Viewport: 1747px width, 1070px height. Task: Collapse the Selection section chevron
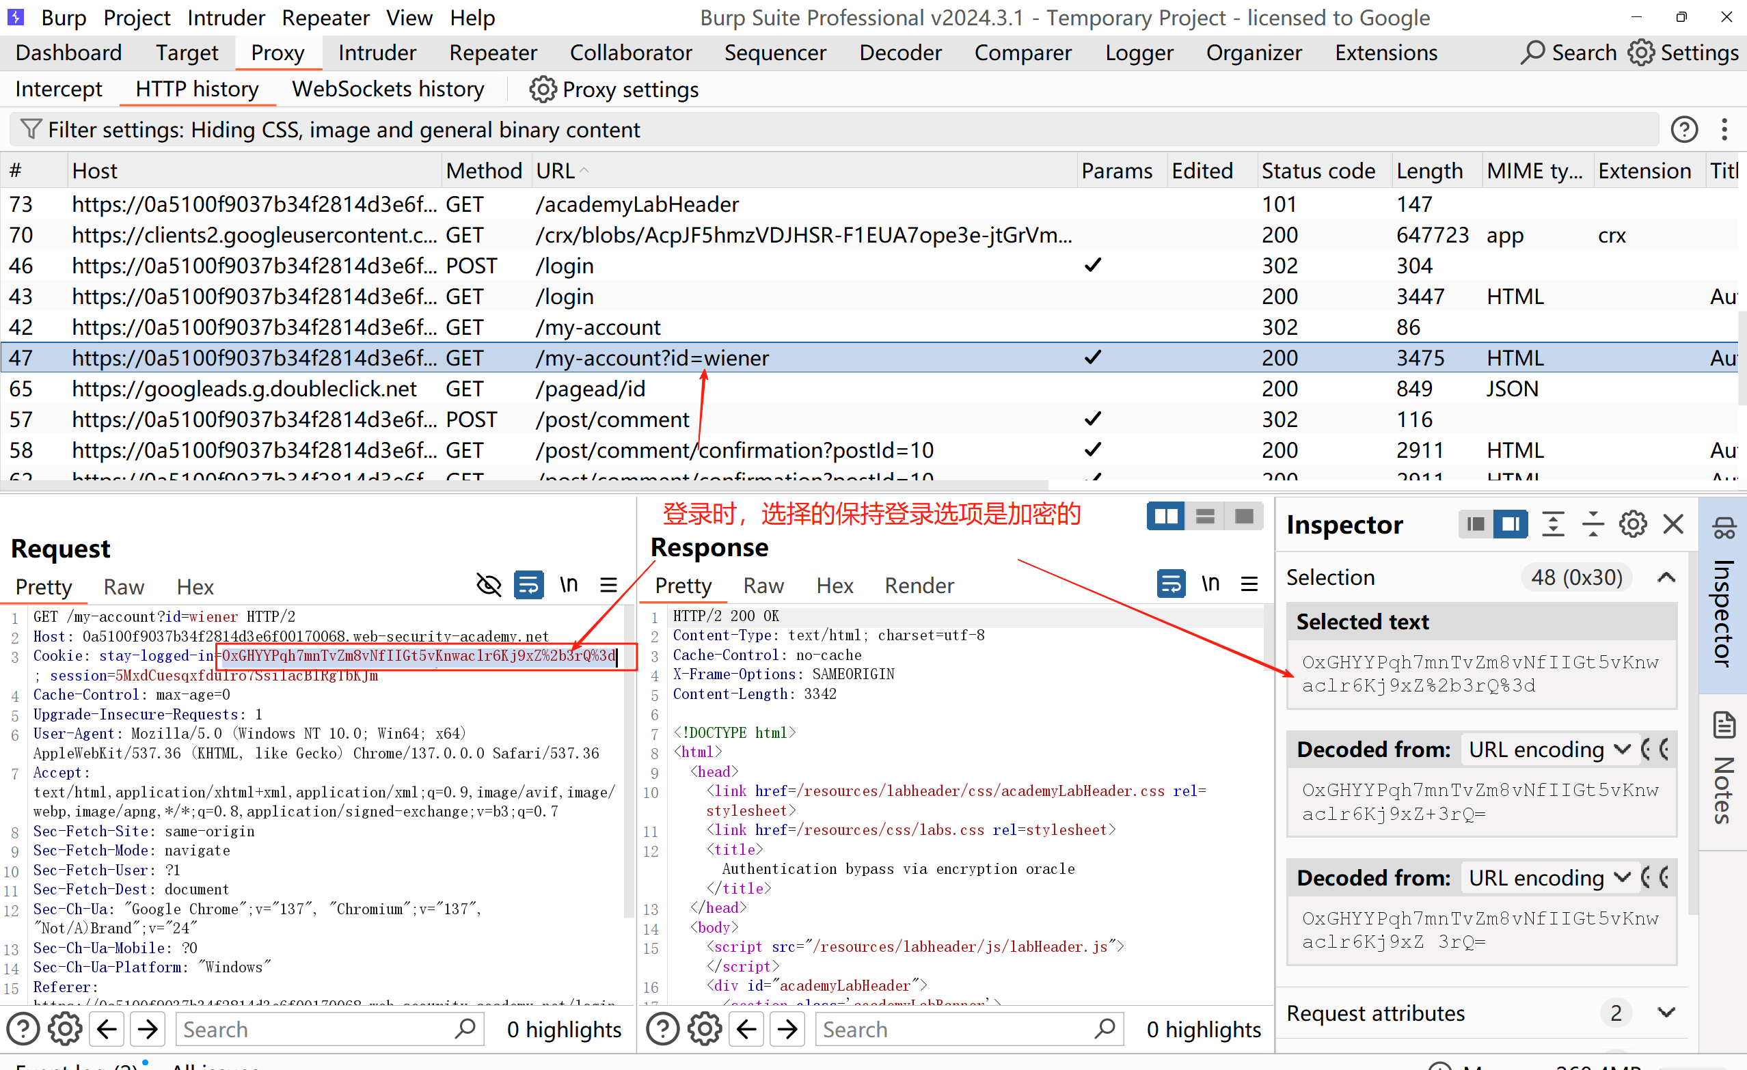(x=1666, y=577)
